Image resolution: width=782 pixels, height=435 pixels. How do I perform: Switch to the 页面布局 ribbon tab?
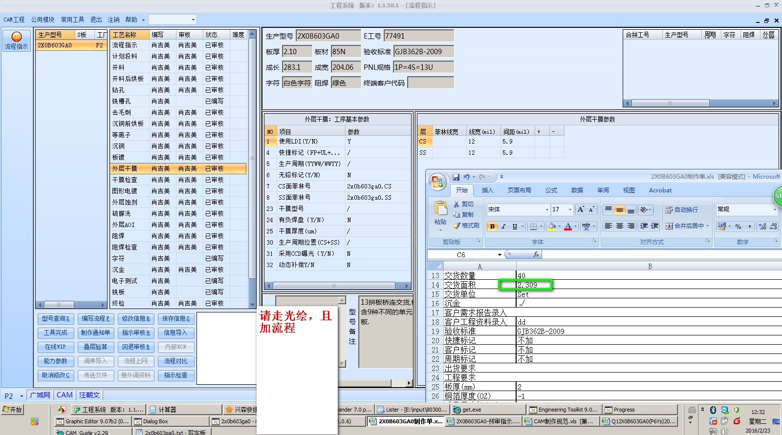click(x=520, y=190)
